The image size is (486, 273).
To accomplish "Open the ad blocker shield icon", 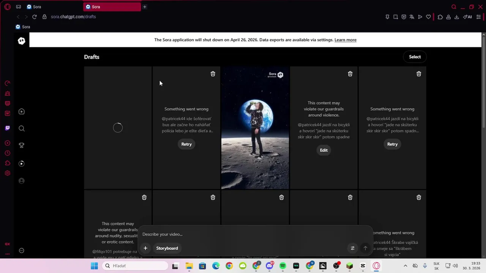I will tap(404, 17).
